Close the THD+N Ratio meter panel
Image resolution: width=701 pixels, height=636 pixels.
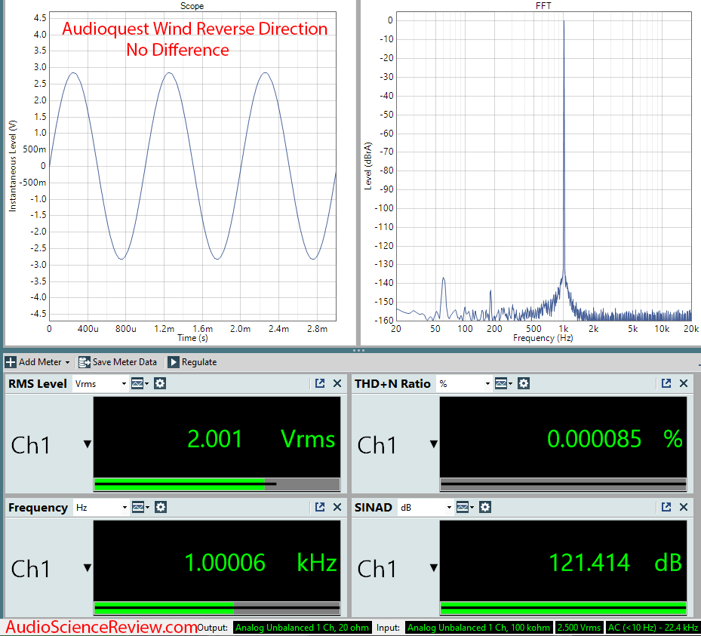(684, 383)
